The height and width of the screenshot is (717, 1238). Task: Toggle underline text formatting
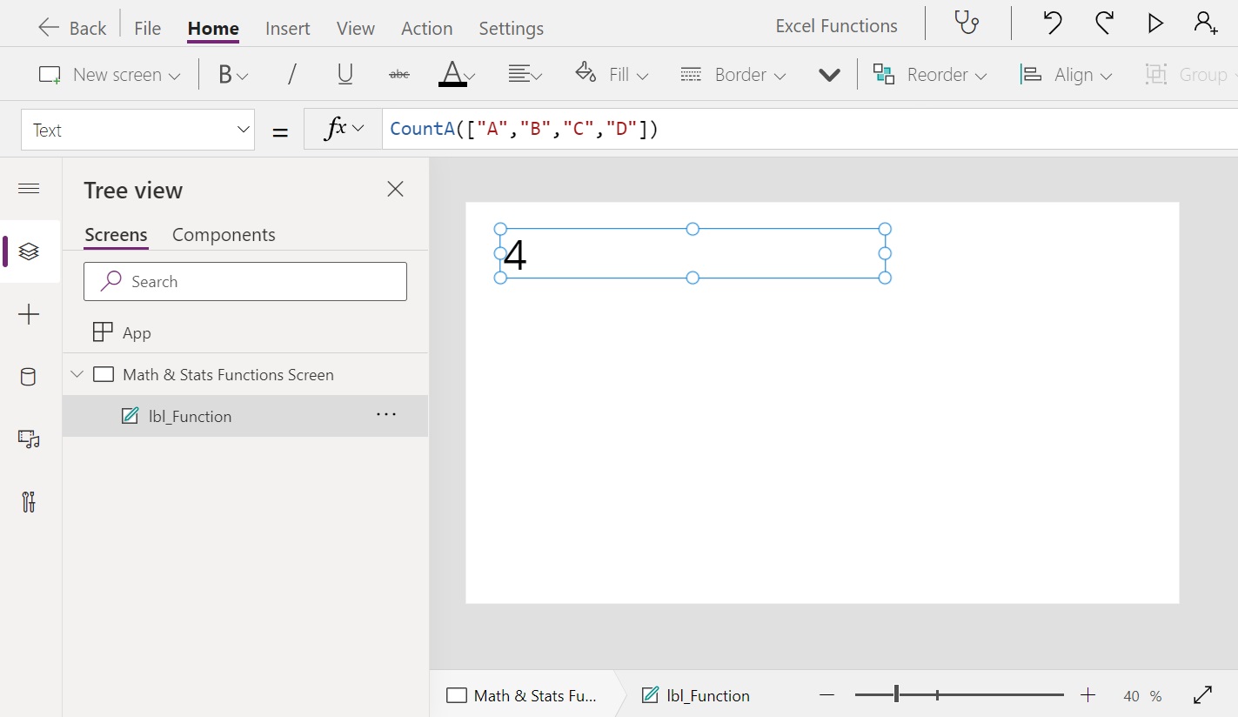345,75
